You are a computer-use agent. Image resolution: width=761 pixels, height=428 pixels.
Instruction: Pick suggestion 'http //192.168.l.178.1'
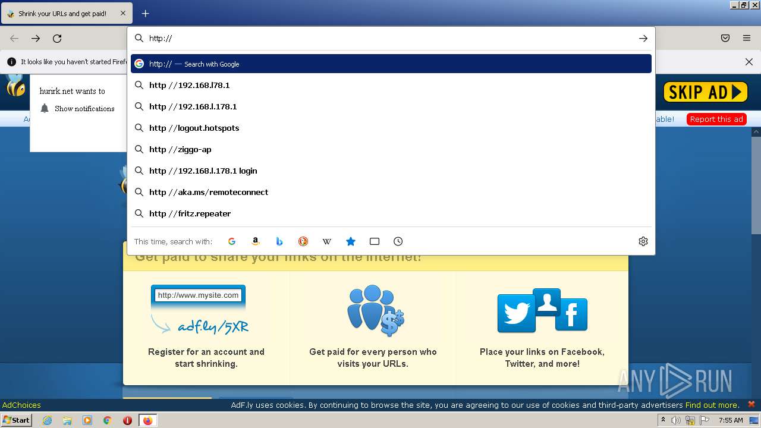pyautogui.click(x=391, y=106)
